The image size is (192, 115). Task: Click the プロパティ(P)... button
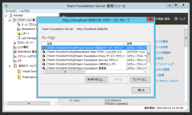point(140,79)
